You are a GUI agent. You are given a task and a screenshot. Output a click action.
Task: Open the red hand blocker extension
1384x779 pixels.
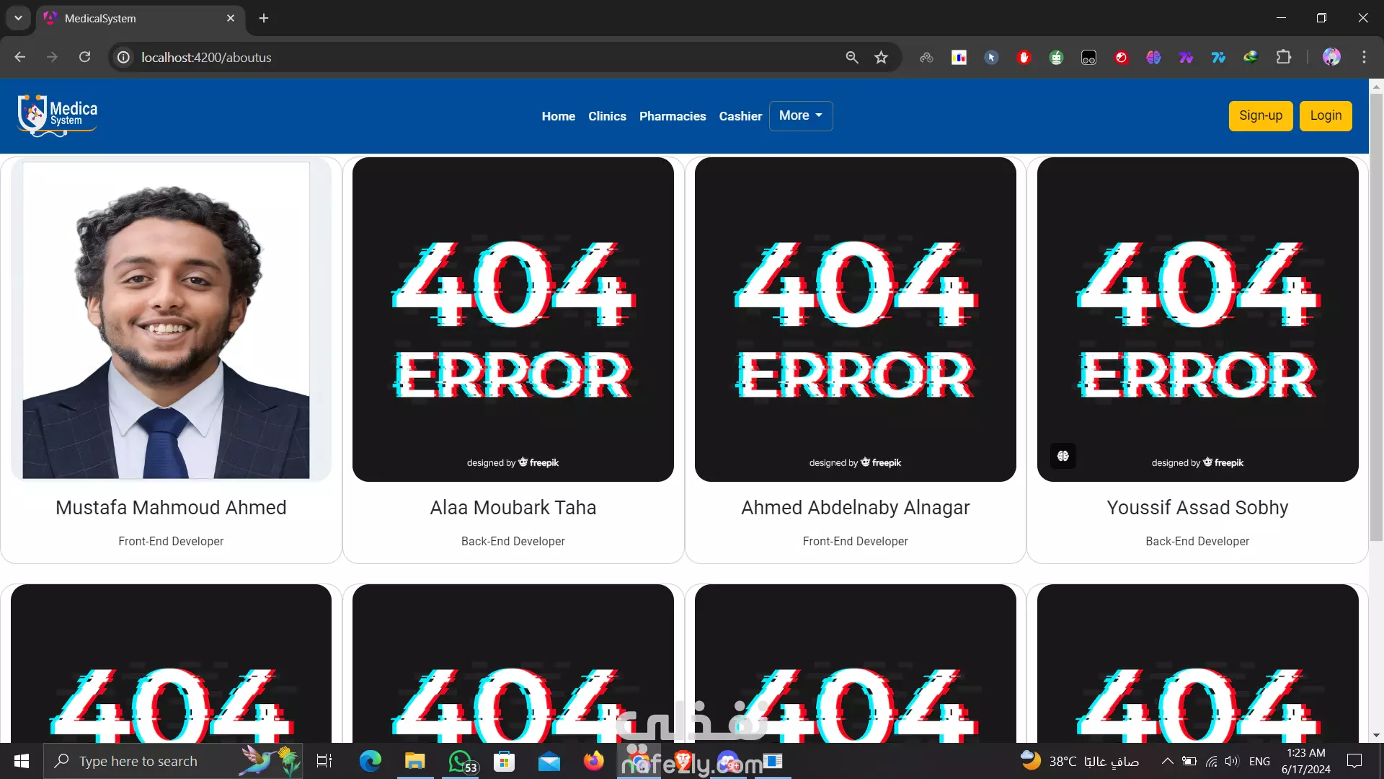click(x=1024, y=57)
